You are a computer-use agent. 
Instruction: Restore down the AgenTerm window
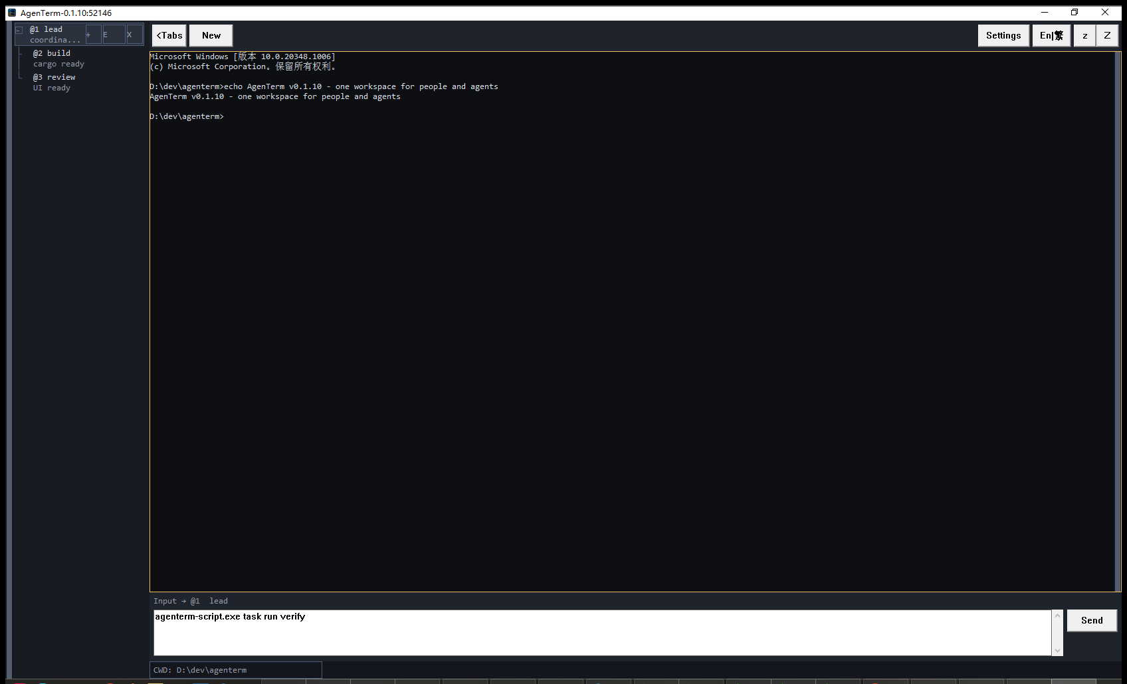pos(1075,13)
